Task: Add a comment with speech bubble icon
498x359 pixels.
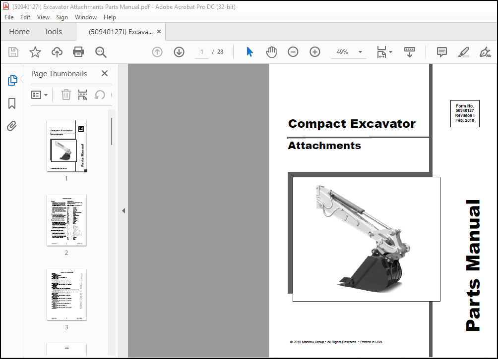Action: click(x=442, y=52)
